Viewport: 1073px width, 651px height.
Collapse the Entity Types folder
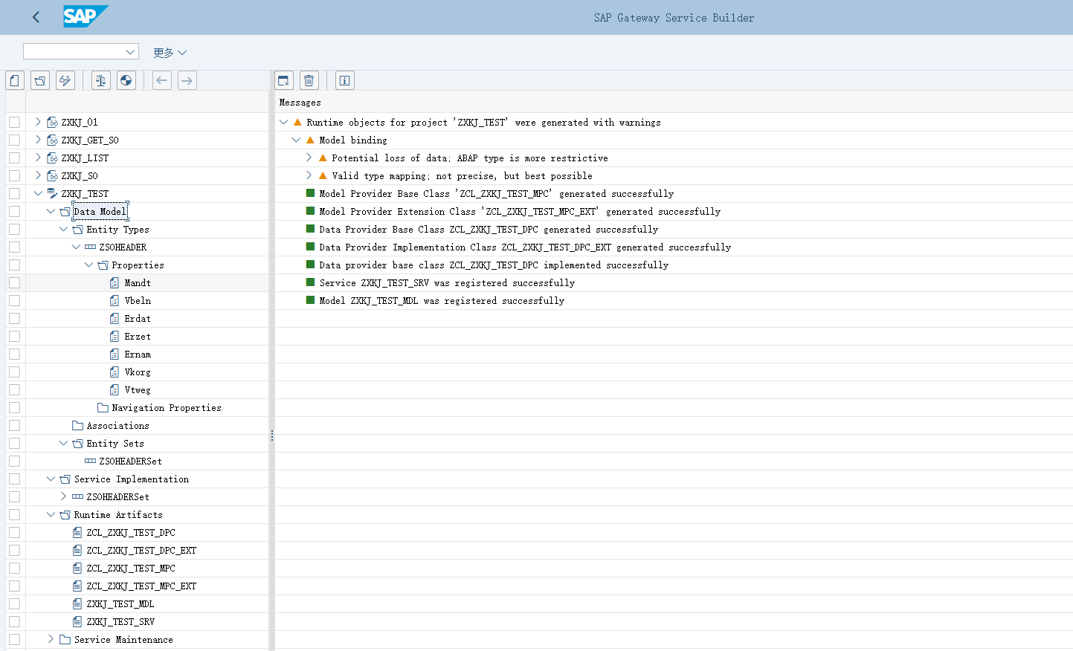point(63,229)
